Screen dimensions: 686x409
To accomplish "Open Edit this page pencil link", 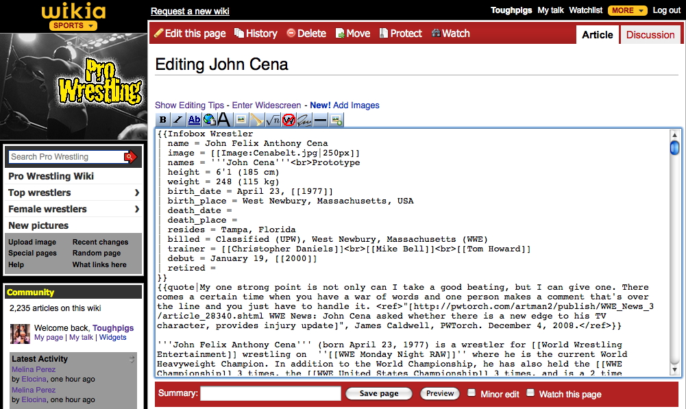I will coord(191,34).
